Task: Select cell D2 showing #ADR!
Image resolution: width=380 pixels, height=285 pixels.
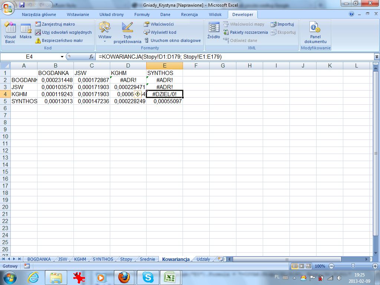Action: tap(128, 80)
